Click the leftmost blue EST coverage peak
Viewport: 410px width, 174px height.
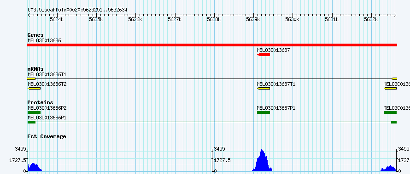35,168
